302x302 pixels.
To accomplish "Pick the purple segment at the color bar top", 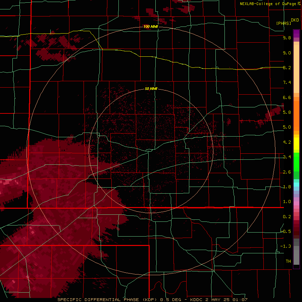I will (296, 34).
